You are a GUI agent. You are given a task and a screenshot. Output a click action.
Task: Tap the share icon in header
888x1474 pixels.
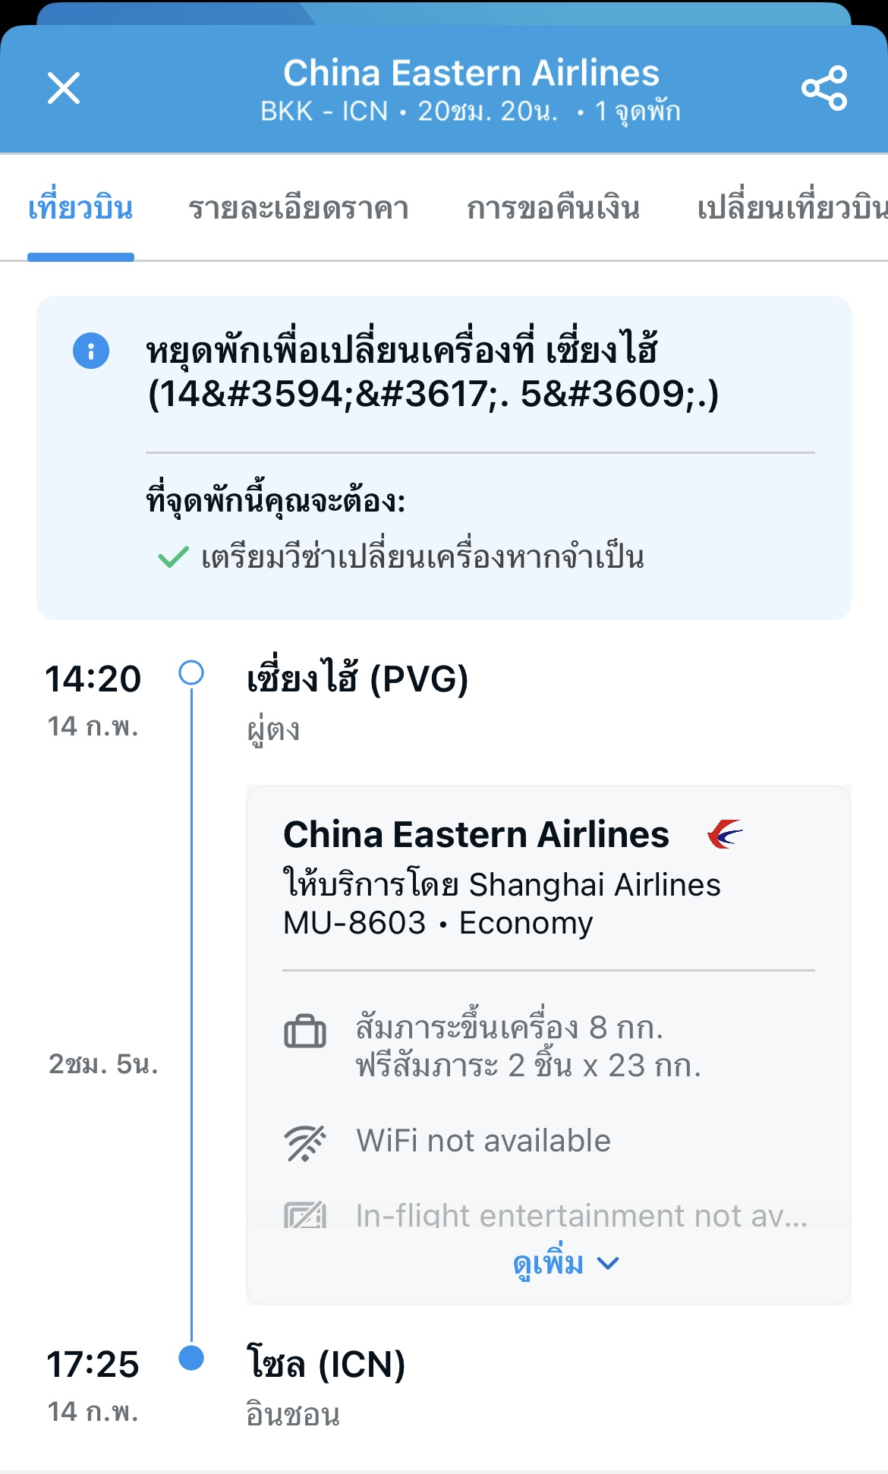[824, 88]
